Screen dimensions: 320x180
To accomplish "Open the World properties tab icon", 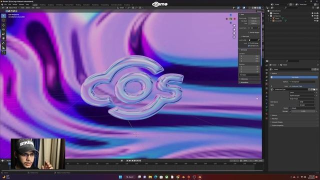I will coord(266,84).
